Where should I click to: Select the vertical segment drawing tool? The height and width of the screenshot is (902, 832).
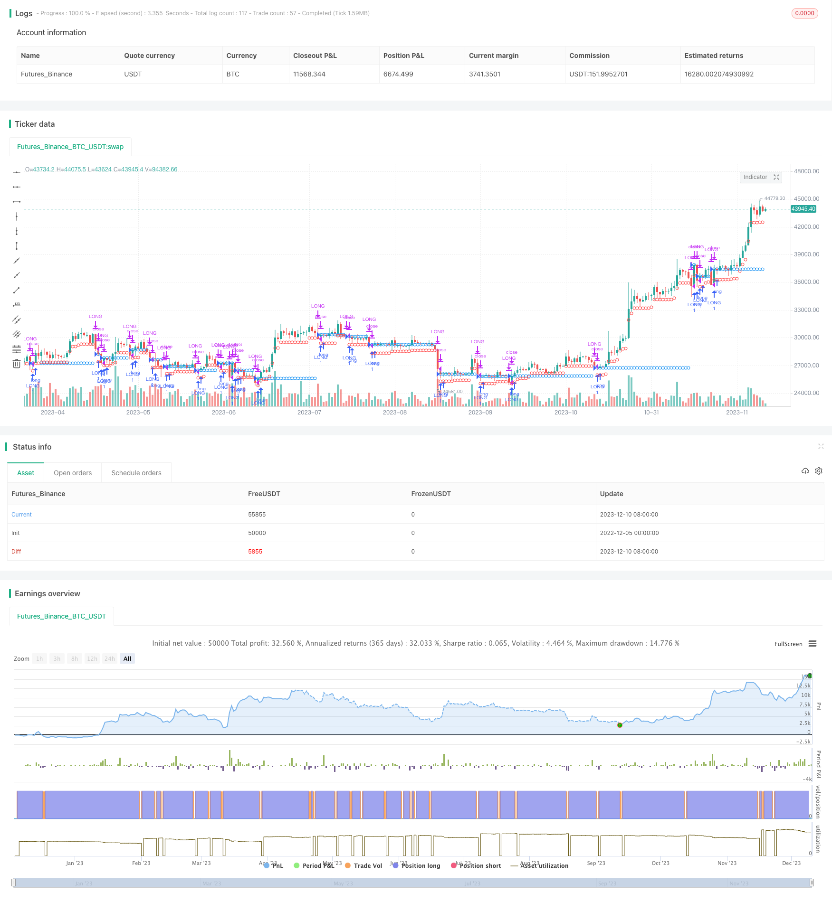17,246
